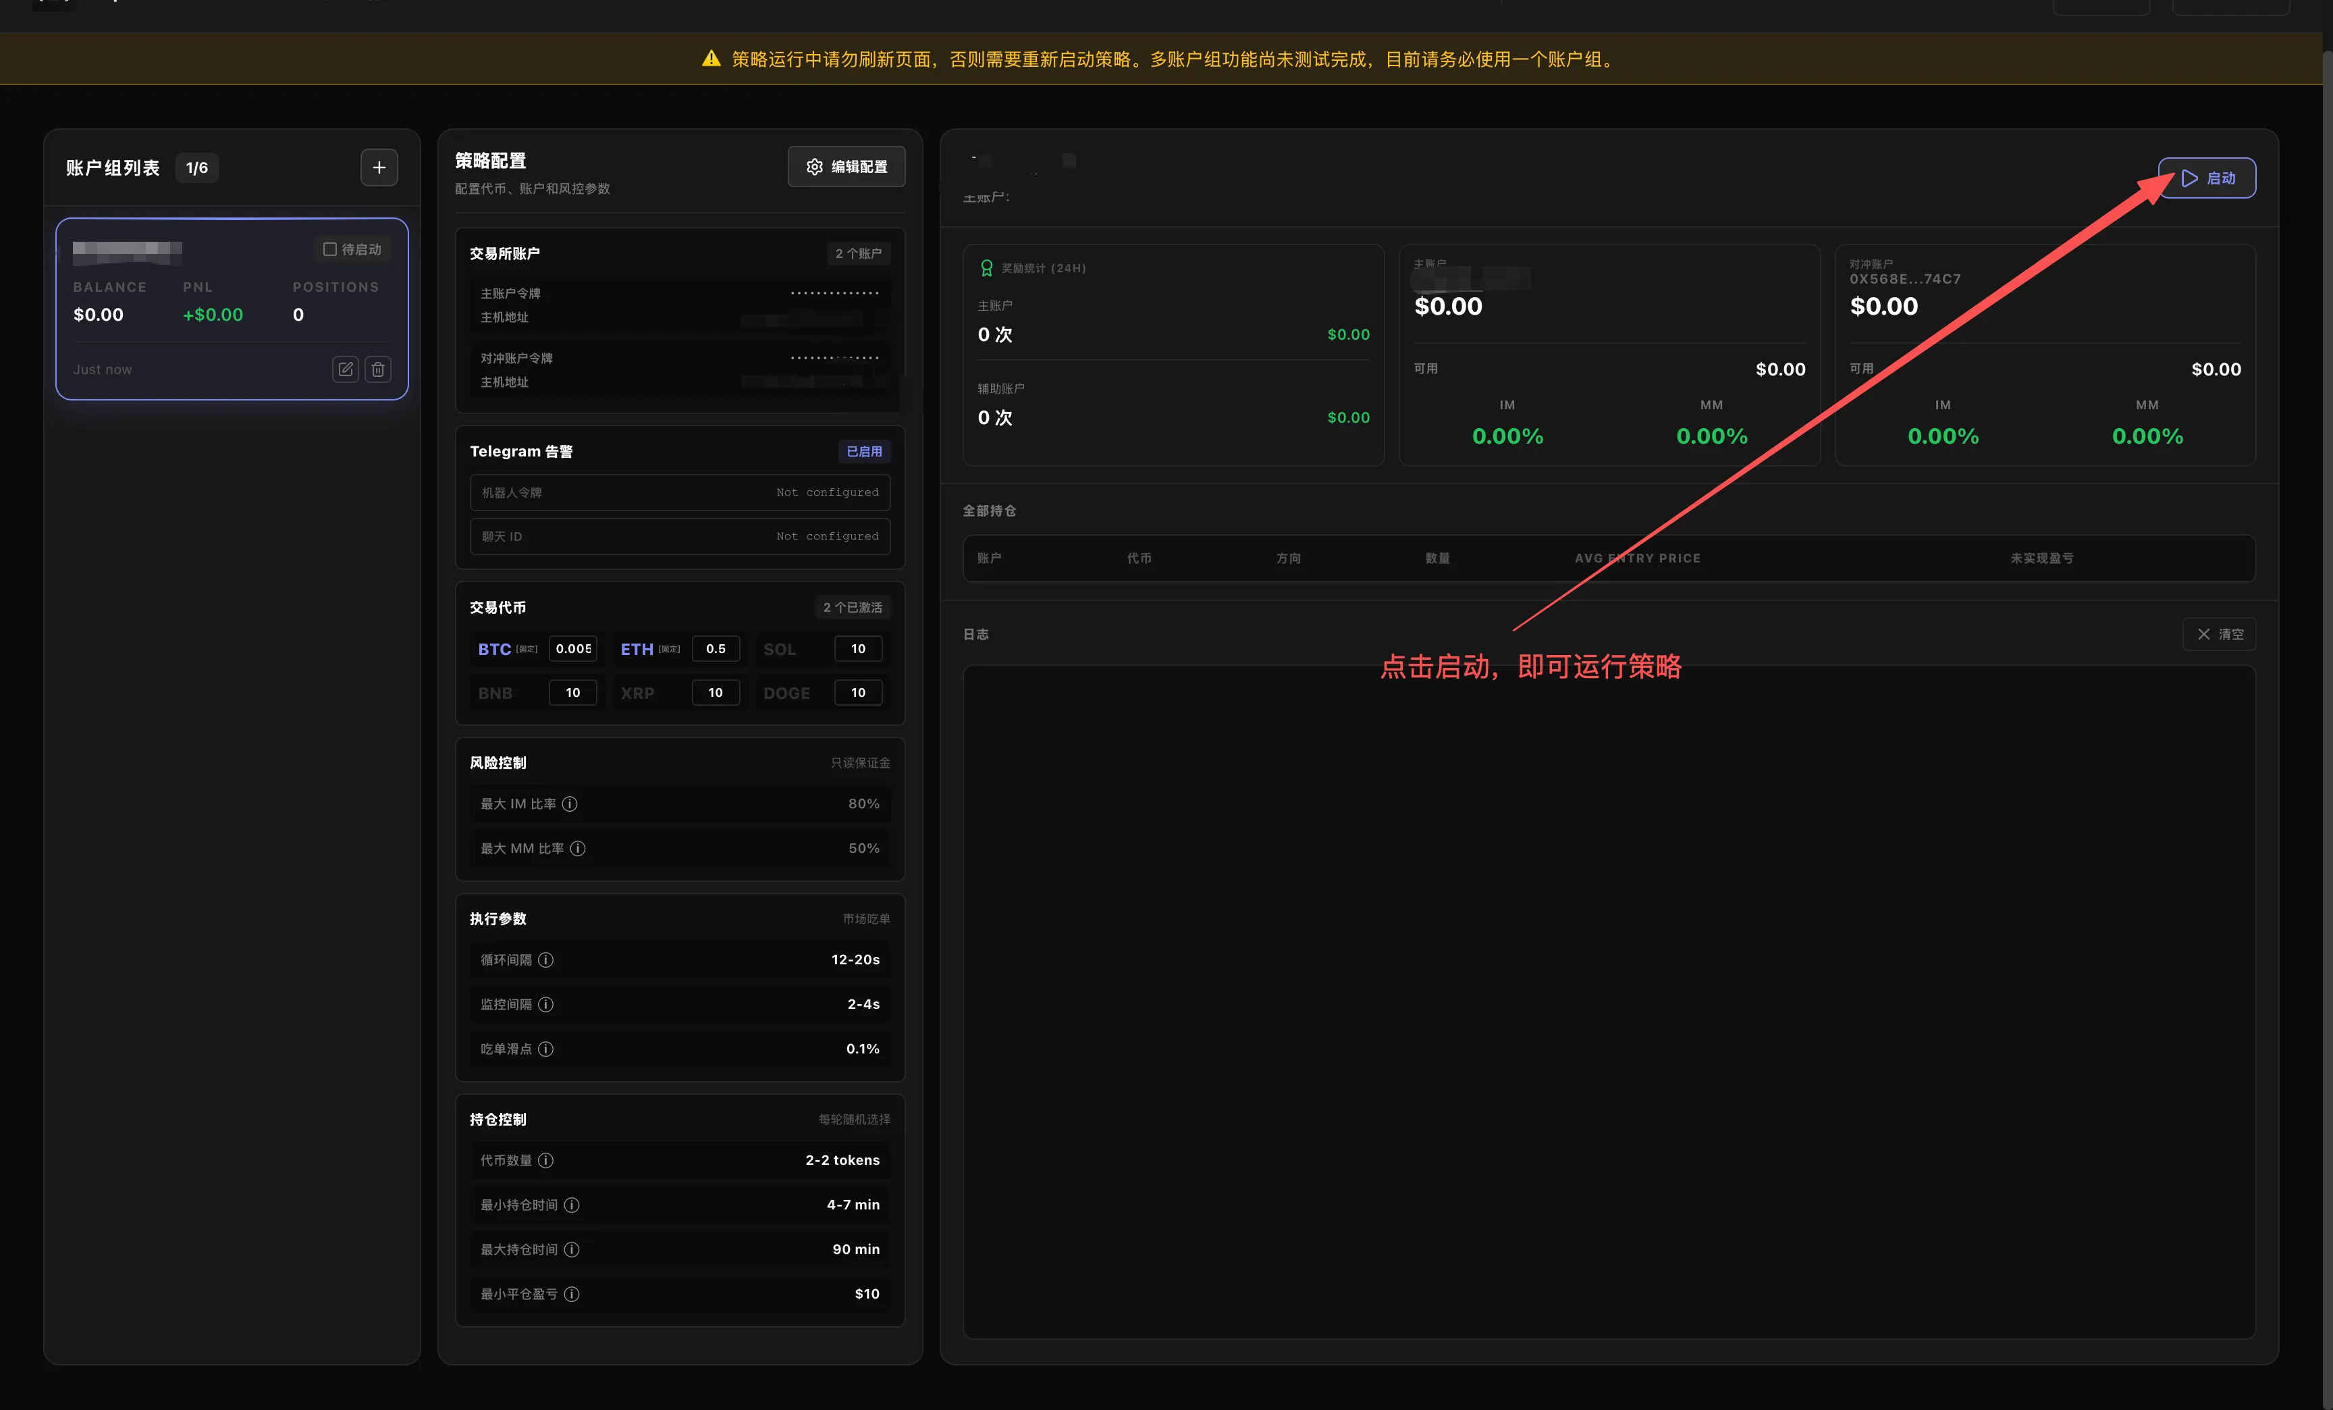Click the 聊天 ID field
The height and width of the screenshot is (1410, 2333).
pyautogui.click(x=680, y=536)
